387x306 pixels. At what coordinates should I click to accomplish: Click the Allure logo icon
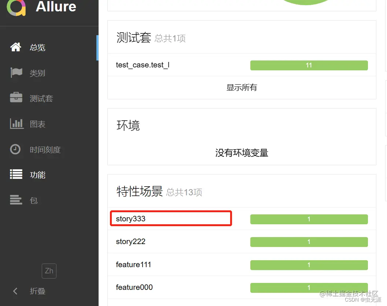(x=16, y=7)
